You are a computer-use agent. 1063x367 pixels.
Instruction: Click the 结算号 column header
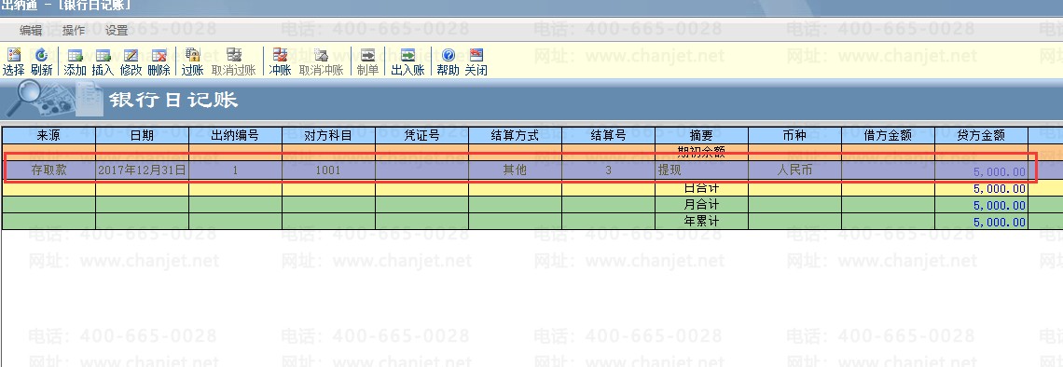pos(608,135)
